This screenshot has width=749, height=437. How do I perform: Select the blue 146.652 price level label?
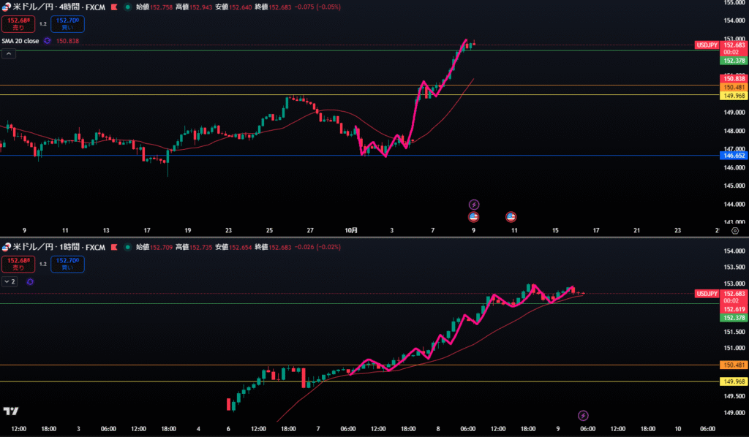733,156
